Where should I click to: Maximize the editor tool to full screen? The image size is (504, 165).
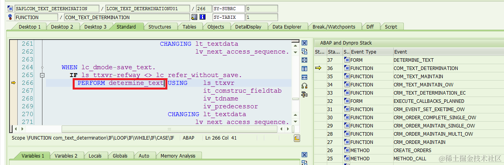tap(304, 60)
